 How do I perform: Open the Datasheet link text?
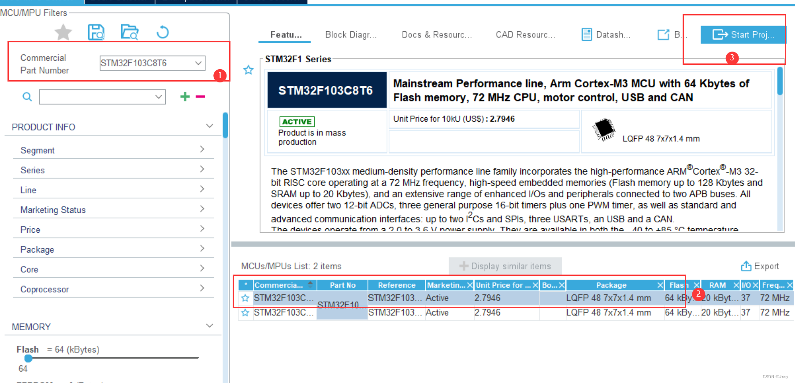613,35
